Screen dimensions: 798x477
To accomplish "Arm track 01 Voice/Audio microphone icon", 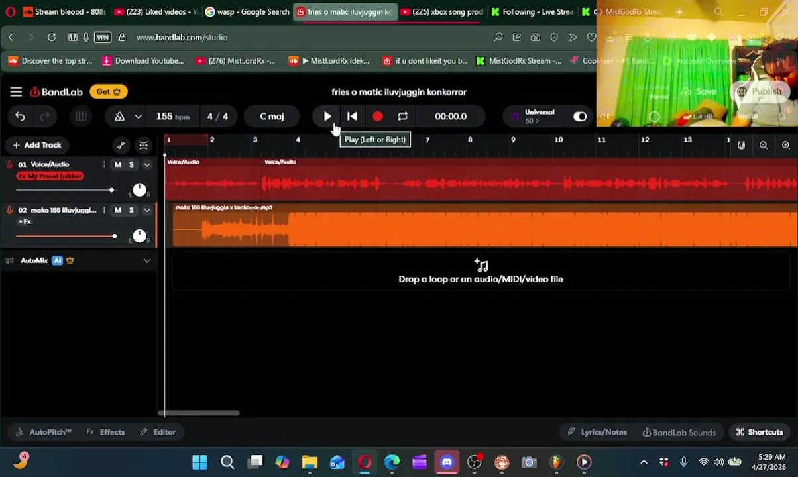I will click(9, 164).
